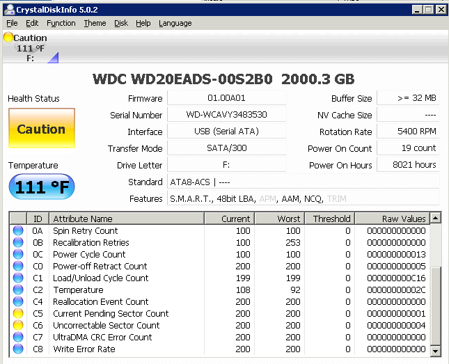Screen dimensions: 449x364
Task: Click the scroll up arrow of the attribute list
Action: [x=435, y=219]
